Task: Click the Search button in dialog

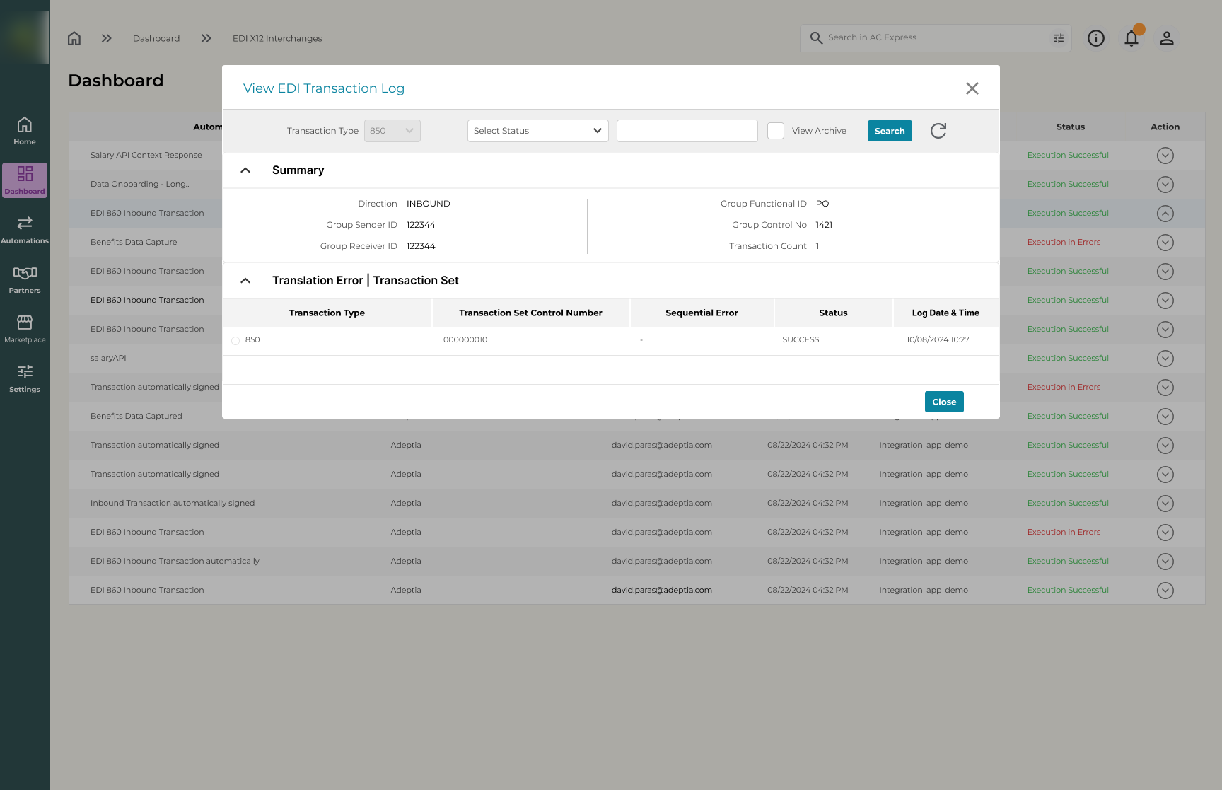Action: pyautogui.click(x=890, y=131)
